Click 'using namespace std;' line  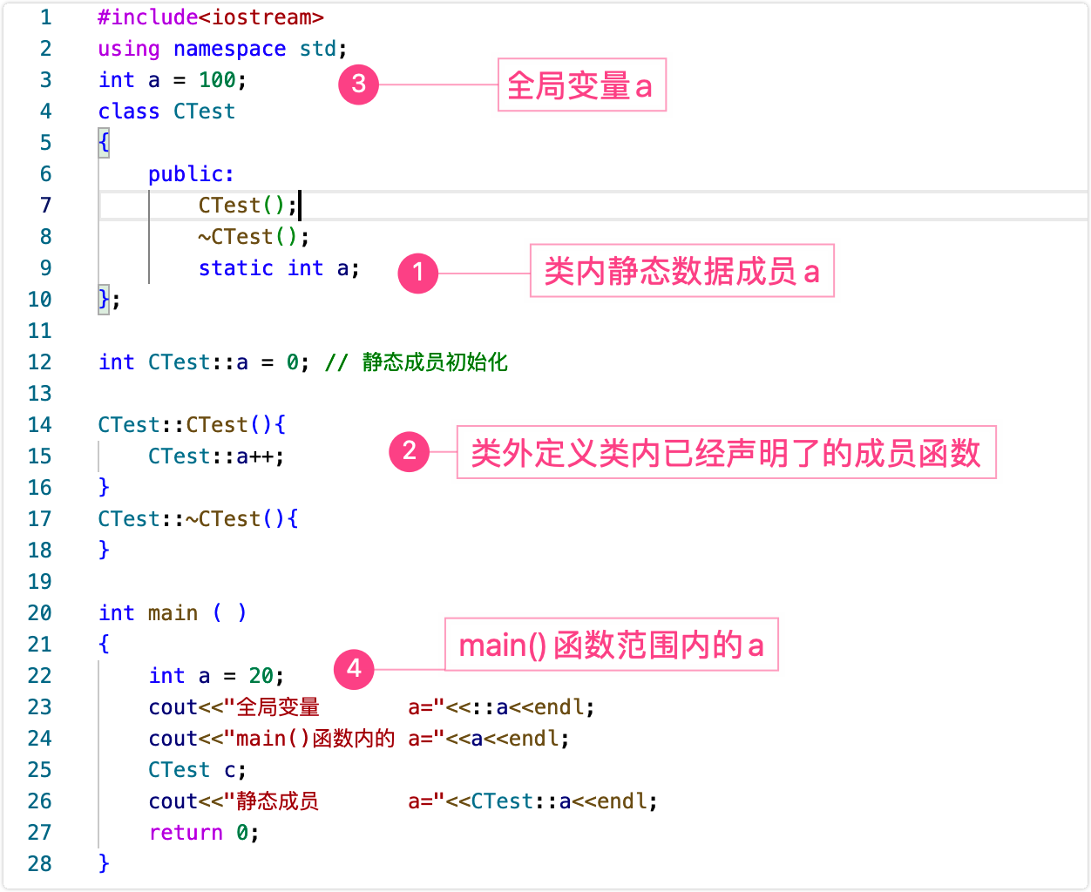click(223, 49)
